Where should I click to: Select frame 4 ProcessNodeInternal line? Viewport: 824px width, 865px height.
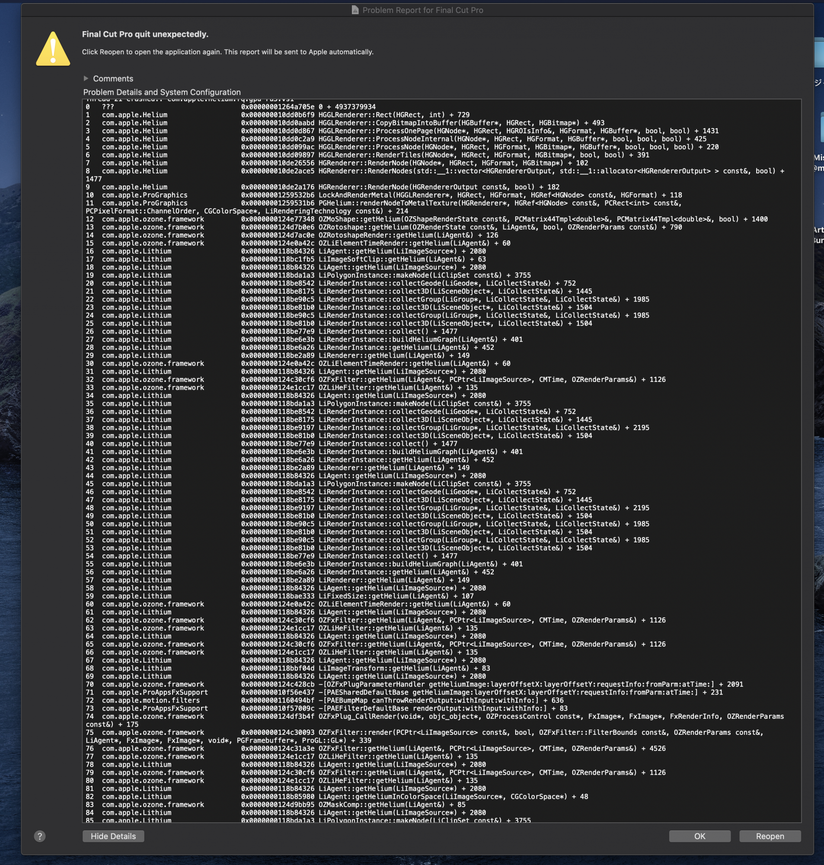[396, 139]
